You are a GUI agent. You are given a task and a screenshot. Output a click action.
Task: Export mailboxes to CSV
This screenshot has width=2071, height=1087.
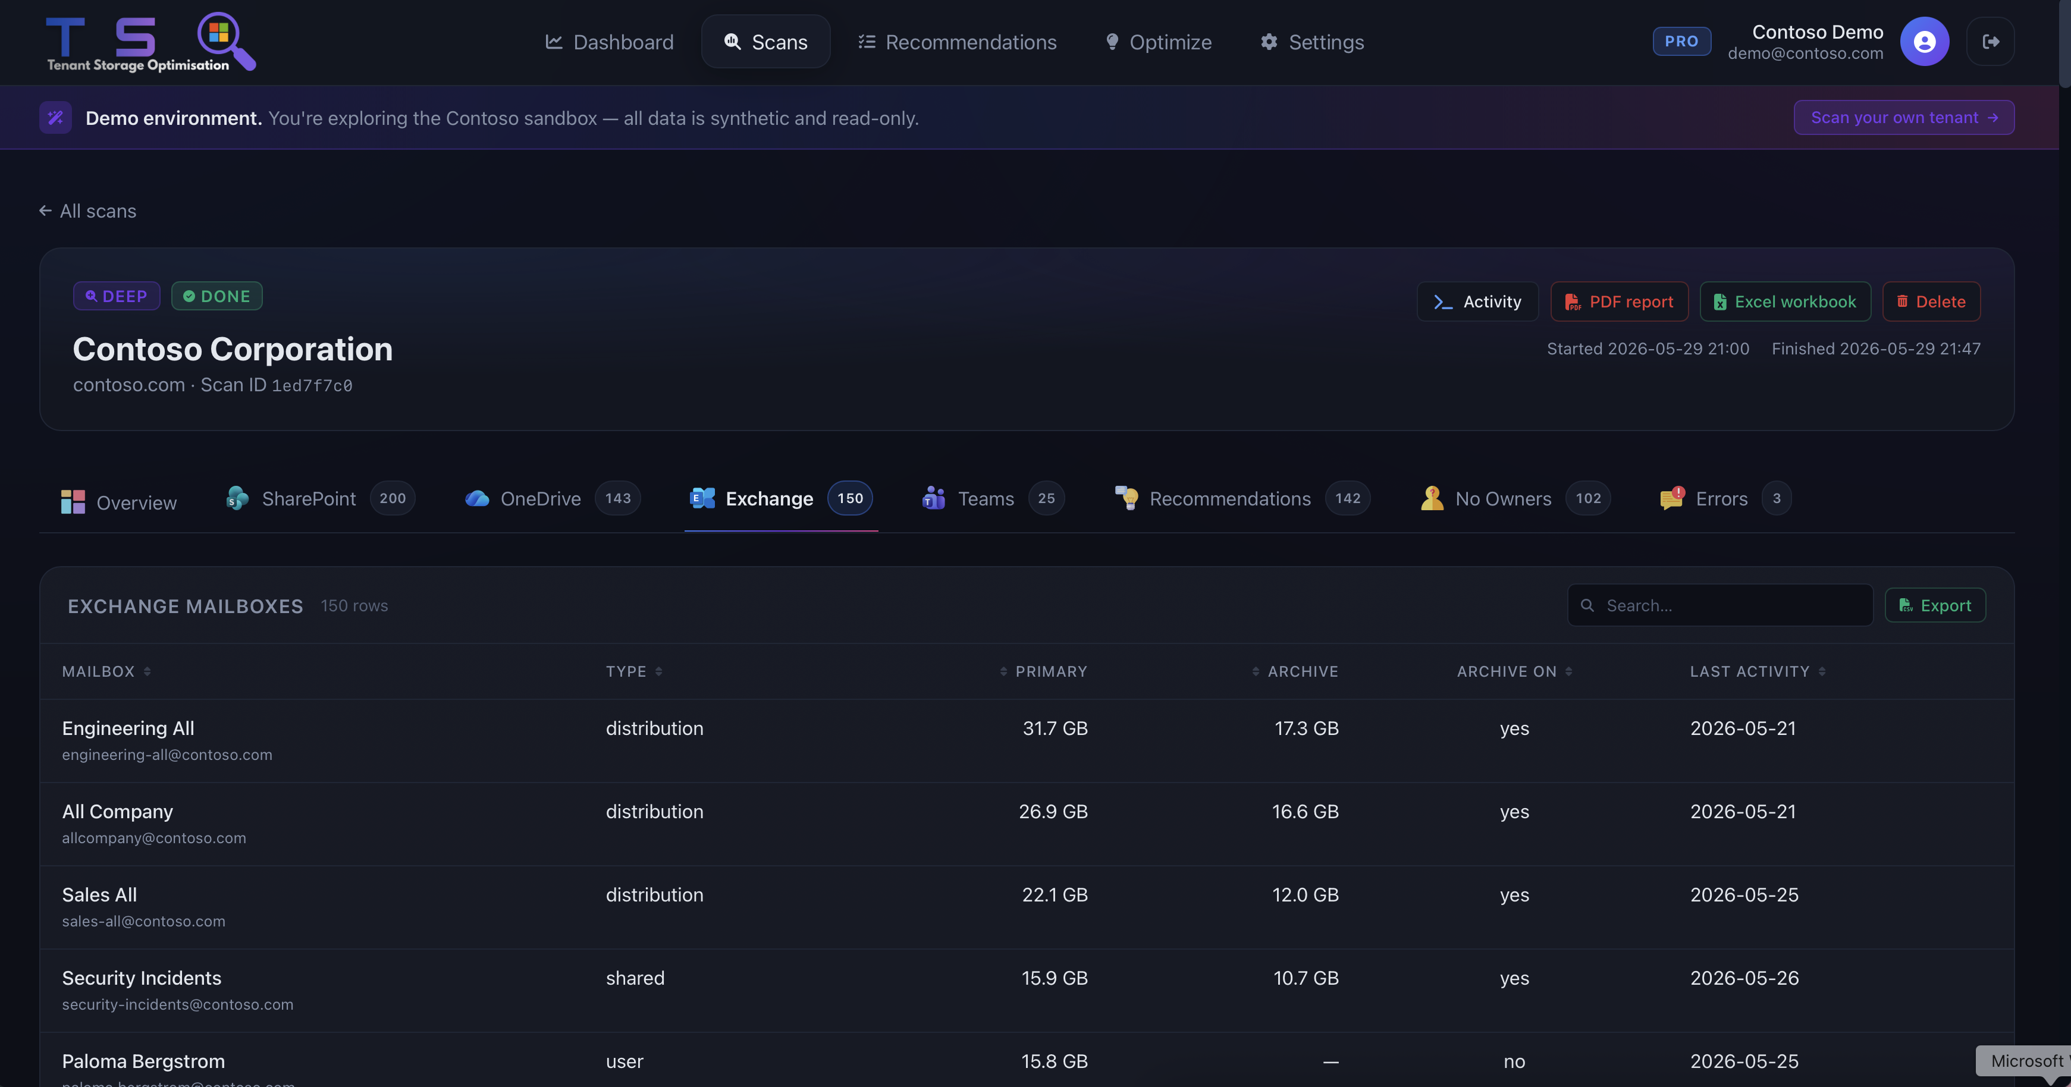1934,605
